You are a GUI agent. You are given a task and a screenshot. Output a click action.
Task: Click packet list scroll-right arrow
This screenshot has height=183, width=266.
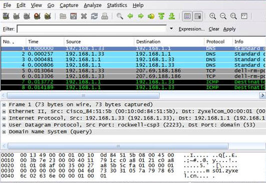(262, 96)
